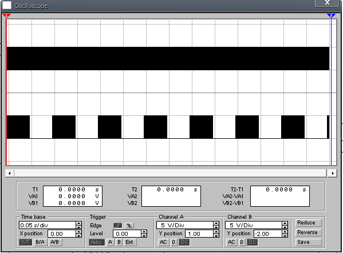Image resolution: width=343 pixels, height=253 pixels.
Task: Click the X position 0.00 field
Action: click(x=62, y=234)
